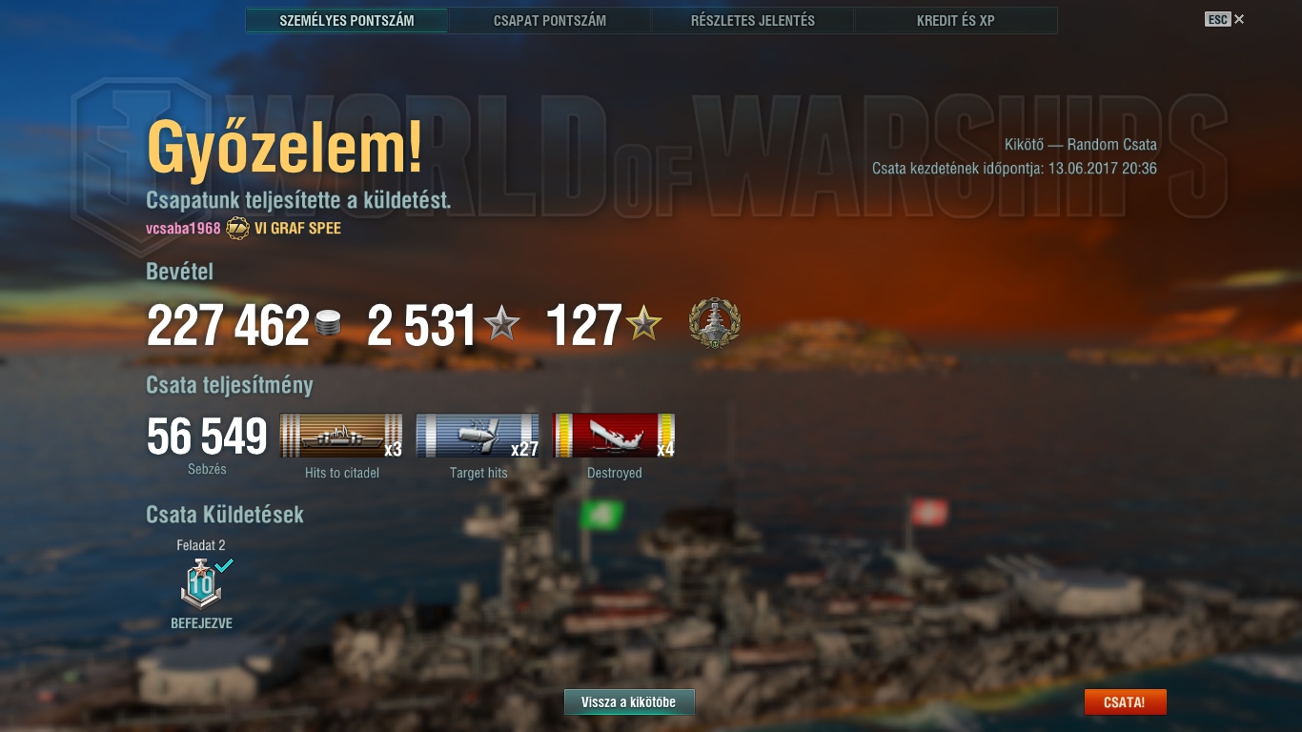
Task: Click the Destroyed ribbon icon
Action: tap(615, 436)
